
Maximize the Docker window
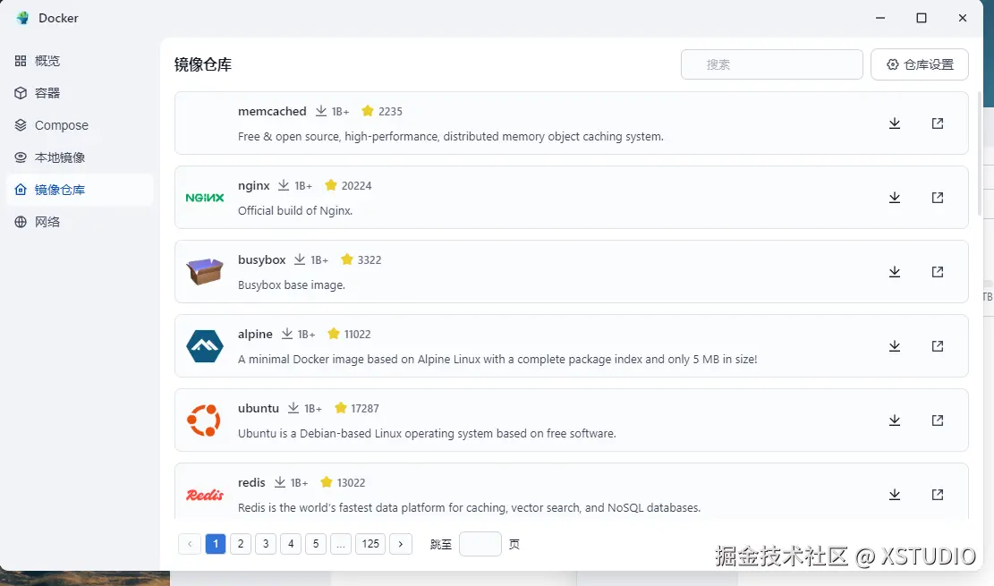[x=922, y=18]
